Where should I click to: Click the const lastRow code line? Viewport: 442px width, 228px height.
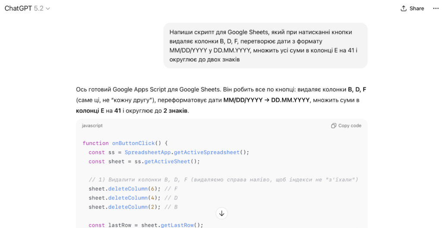[x=145, y=225]
